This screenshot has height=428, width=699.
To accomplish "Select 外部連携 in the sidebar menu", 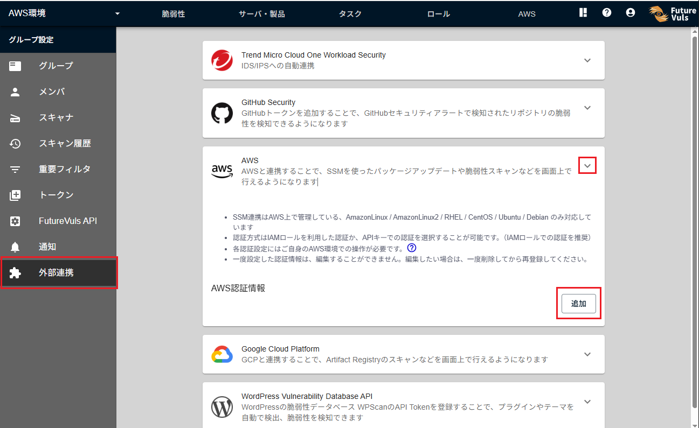I will coord(58,273).
